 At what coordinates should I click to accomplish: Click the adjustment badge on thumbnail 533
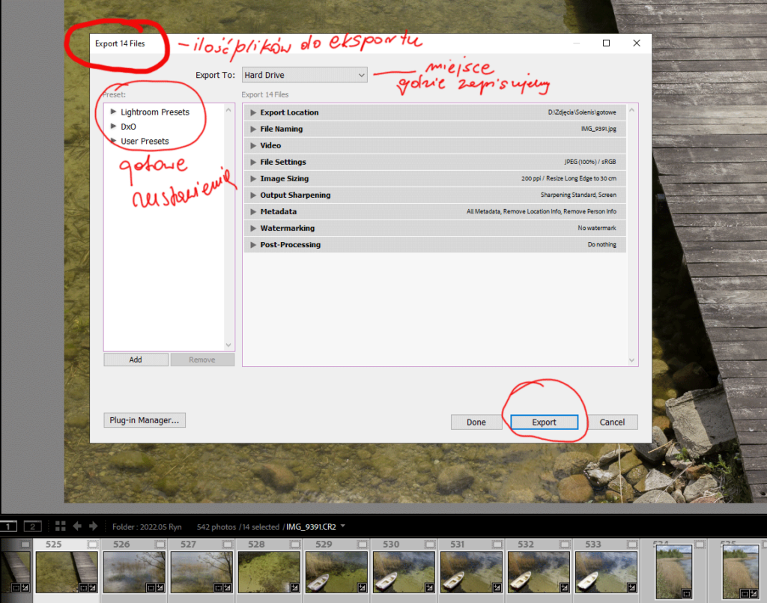tap(631, 587)
